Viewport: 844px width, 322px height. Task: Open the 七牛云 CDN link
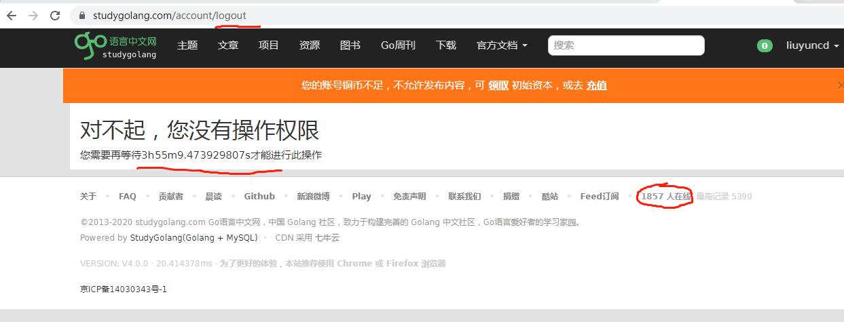click(x=327, y=238)
